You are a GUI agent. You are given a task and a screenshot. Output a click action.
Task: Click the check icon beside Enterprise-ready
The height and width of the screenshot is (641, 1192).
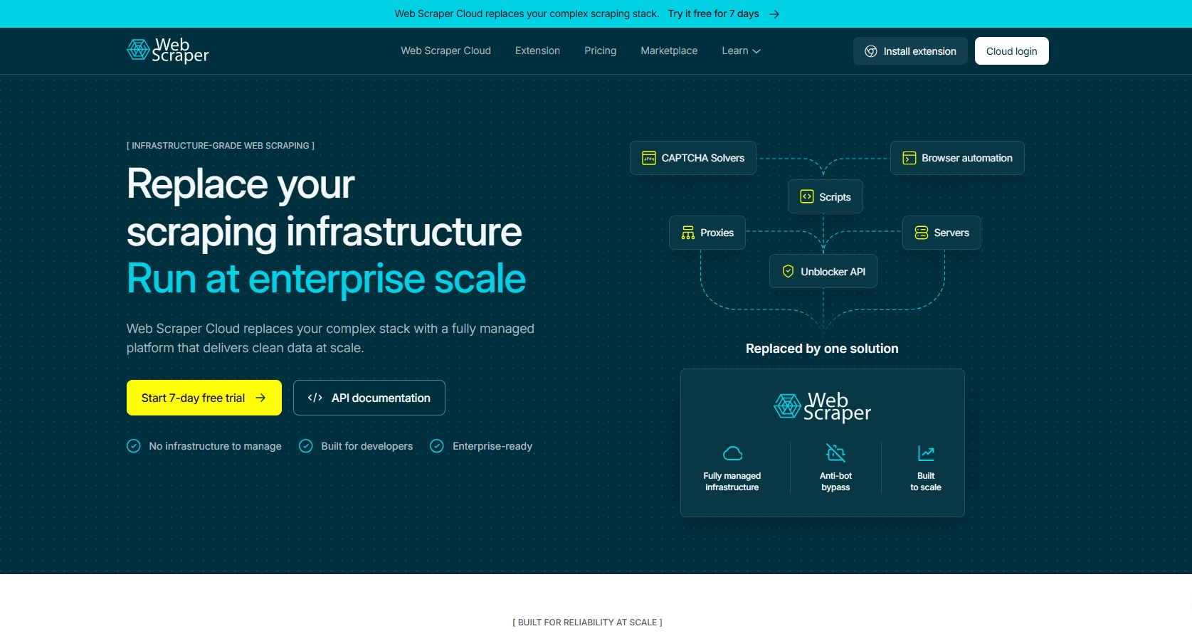coord(437,446)
